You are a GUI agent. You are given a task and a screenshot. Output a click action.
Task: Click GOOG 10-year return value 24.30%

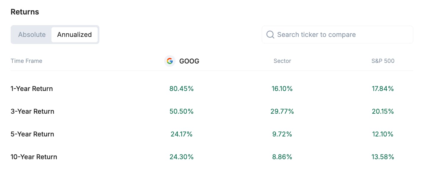tap(181, 157)
